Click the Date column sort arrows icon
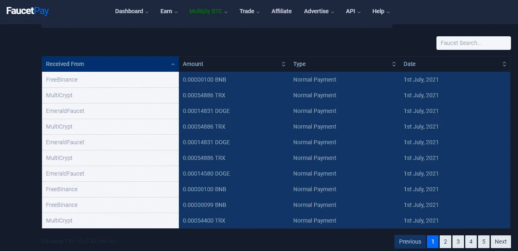 [x=504, y=64]
